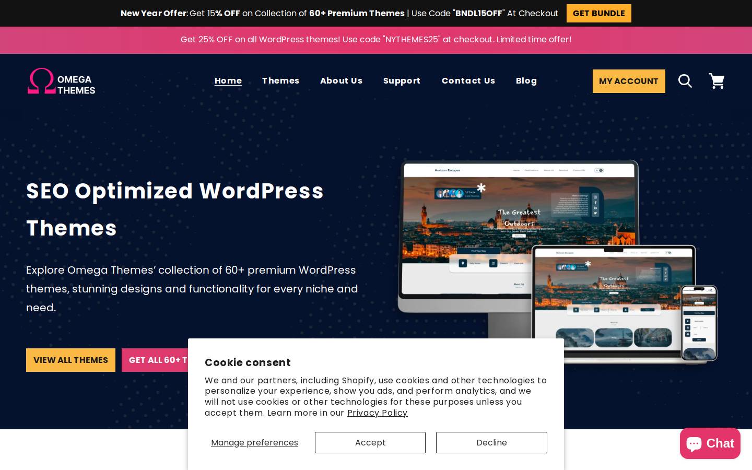This screenshot has width=752, height=470.
Task: Accept cookies in the consent dialog
Action: pos(370,442)
